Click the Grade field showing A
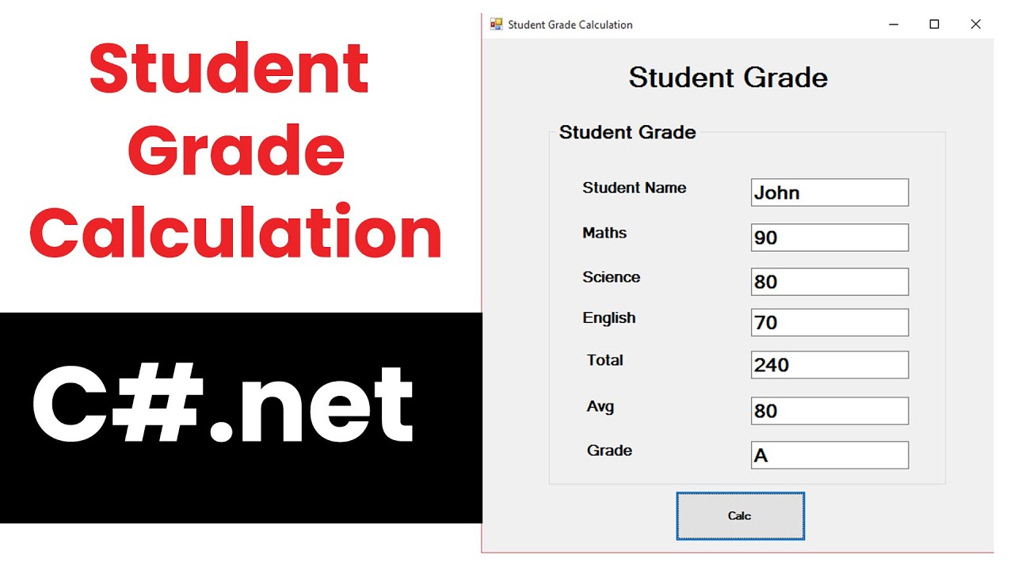The image size is (1014, 570). [829, 455]
